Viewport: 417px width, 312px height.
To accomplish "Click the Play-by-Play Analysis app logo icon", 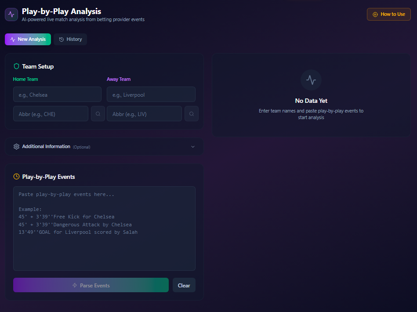I will click(11, 15).
